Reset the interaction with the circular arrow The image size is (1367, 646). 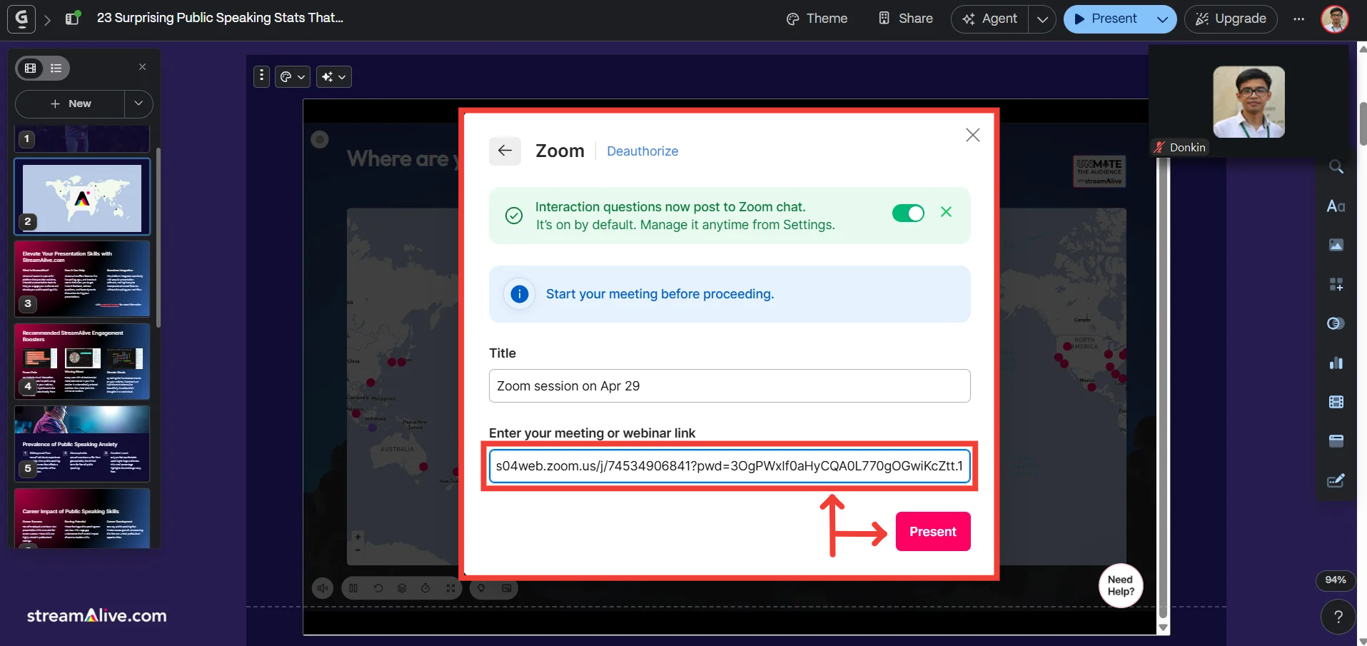[x=378, y=588]
